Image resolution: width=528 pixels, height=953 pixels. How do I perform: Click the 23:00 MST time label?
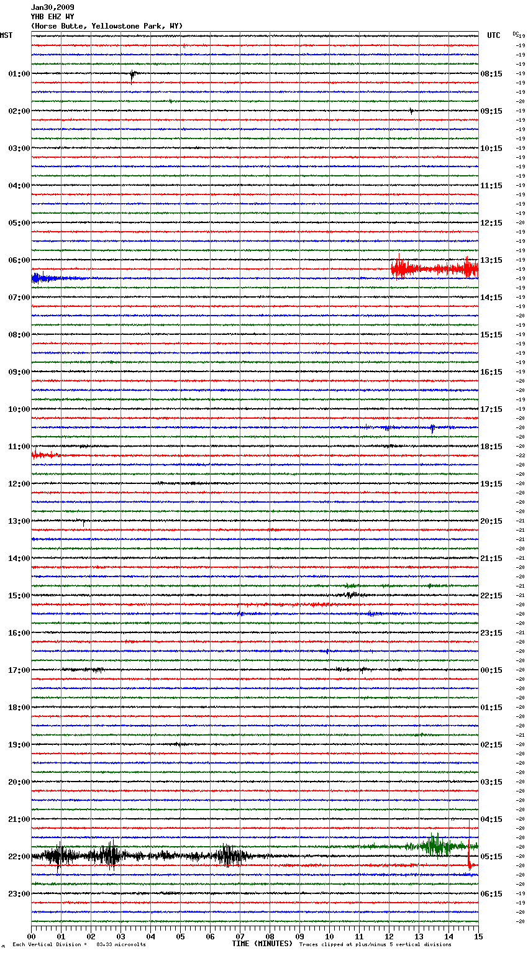point(19,894)
